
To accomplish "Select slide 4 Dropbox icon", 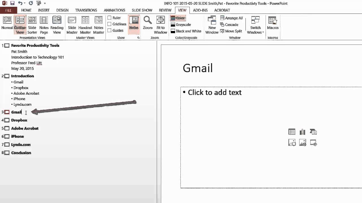I will pyautogui.click(x=7, y=120).
